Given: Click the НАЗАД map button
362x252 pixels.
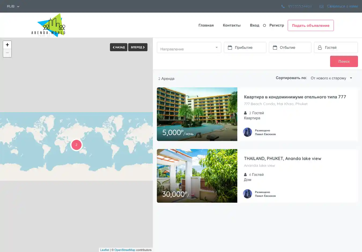Looking at the screenshot, I should click(x=119, y=47).
